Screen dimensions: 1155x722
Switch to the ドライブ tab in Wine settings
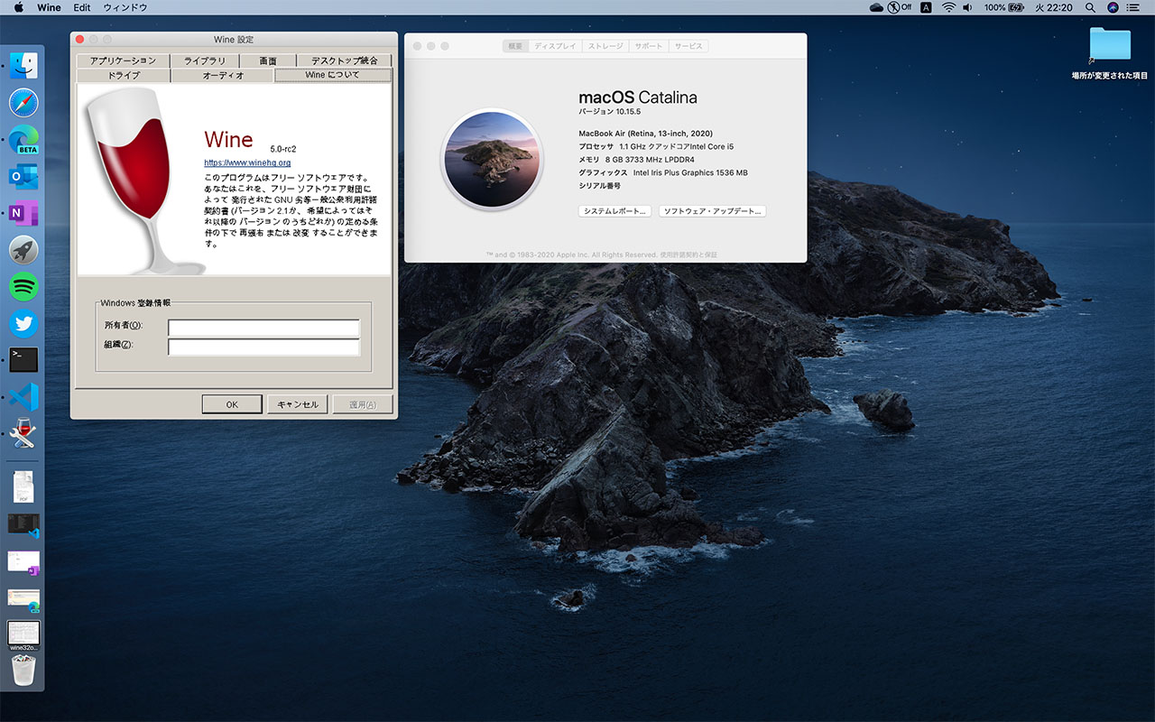point(124,76)
